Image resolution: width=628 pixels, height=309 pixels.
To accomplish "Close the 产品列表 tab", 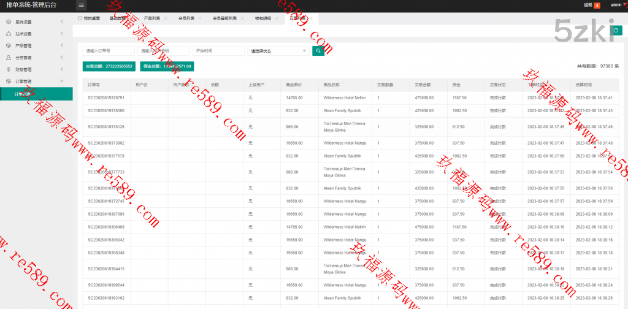I will (x=165, y=18).
